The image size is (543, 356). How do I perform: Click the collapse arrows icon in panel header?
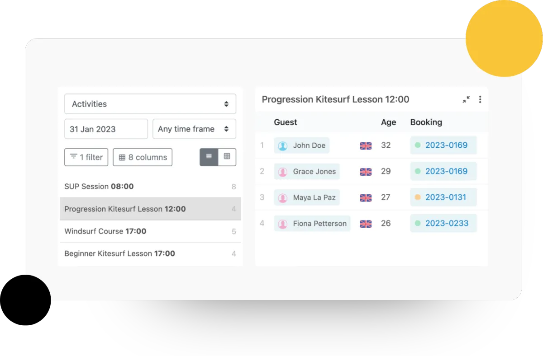[x=466, y=99]
